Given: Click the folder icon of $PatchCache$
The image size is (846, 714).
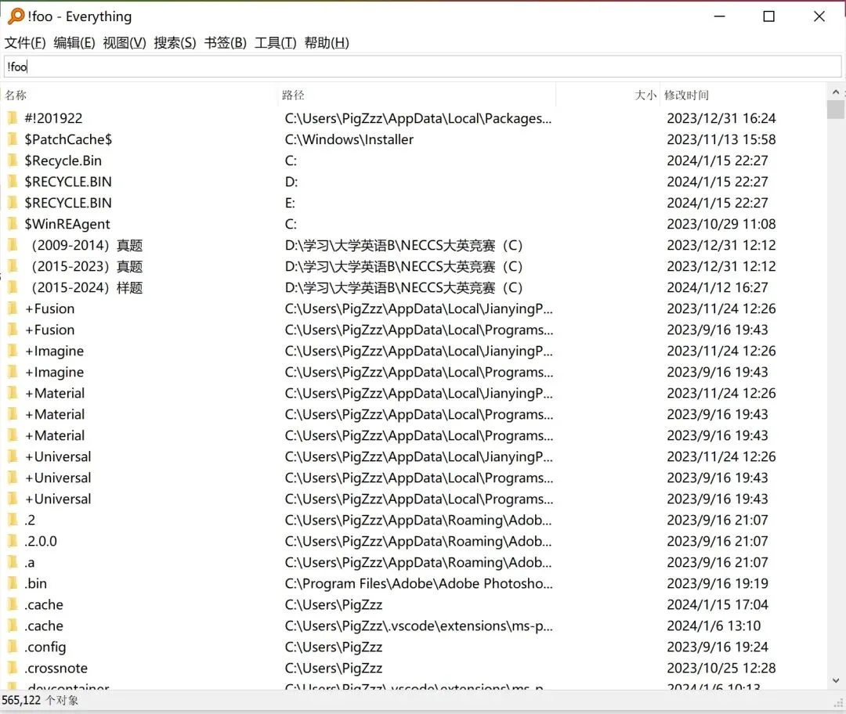Looking at the screenshot, I should tap(13, 139).
